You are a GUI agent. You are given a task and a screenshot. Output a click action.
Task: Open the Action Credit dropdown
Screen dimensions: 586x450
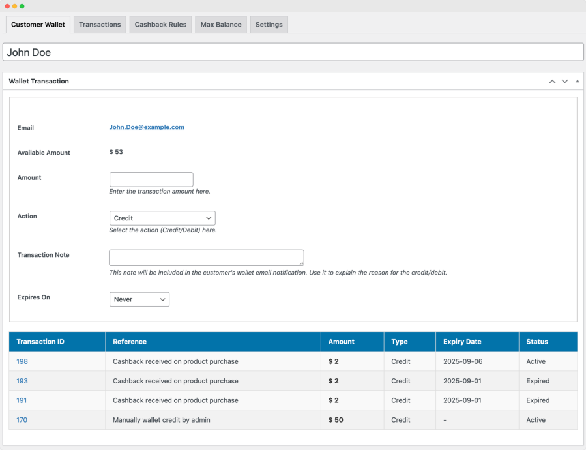point(162,218)
